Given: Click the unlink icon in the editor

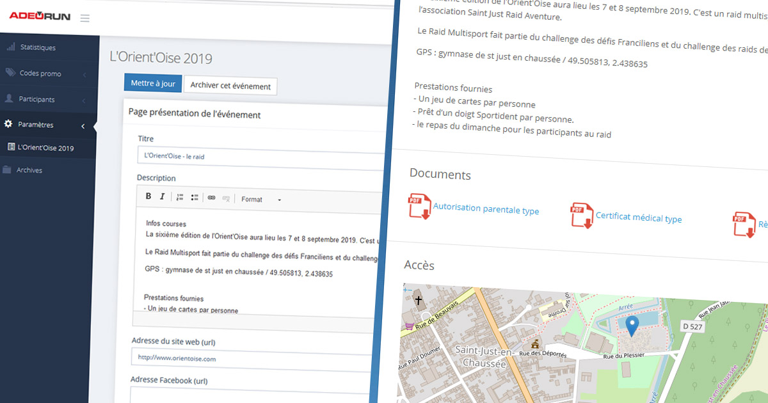Looking at the screenshot, I should 226,199.
